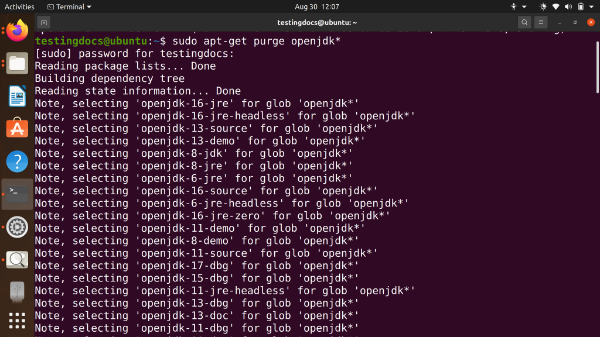Open the Show Applications grid
The width and height of the screenshot is (600, 337).
click(17, 321)
